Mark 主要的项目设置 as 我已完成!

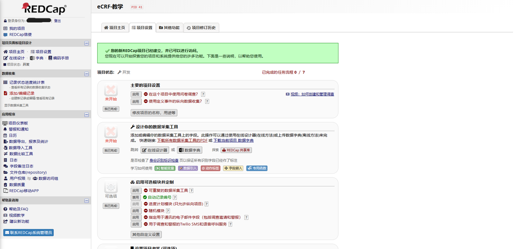point(111,109)
